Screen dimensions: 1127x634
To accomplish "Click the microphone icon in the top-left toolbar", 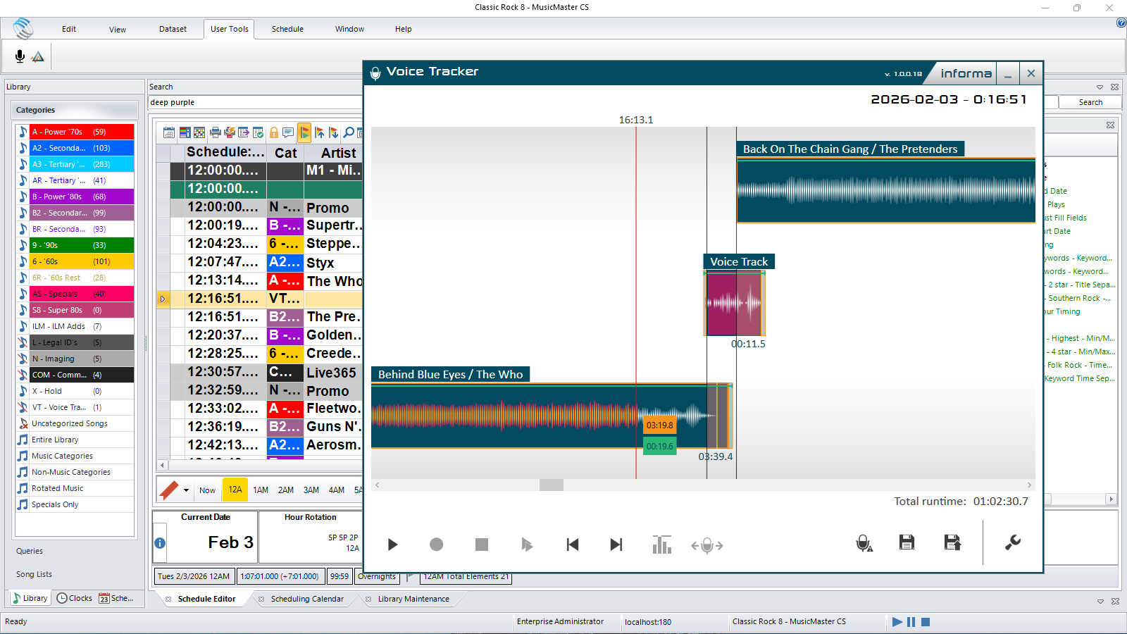I will coord(19,56).
